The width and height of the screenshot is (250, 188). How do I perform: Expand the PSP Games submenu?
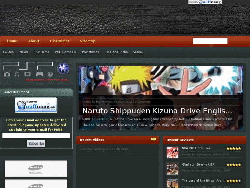(x=66, y=52)
